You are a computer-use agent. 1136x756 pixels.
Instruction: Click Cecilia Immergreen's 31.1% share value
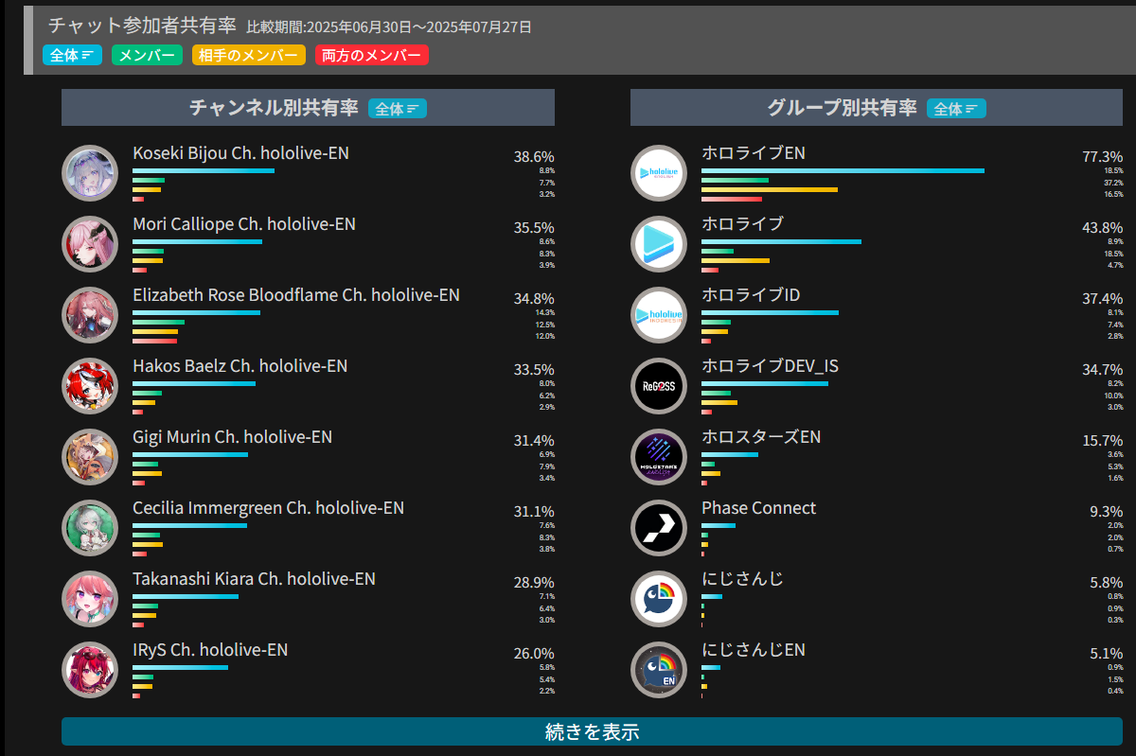[x=534, y=512]
